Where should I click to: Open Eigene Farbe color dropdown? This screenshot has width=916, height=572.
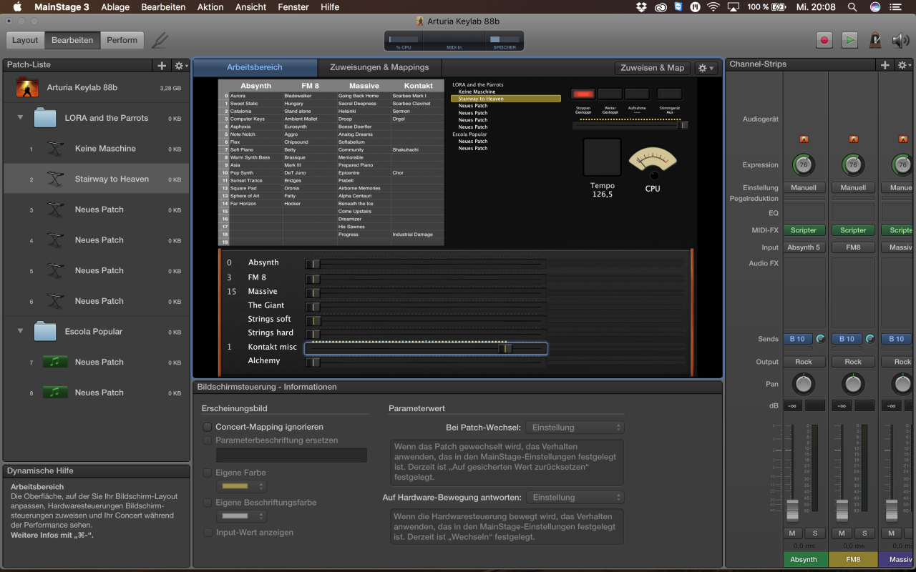pos(241,486)
